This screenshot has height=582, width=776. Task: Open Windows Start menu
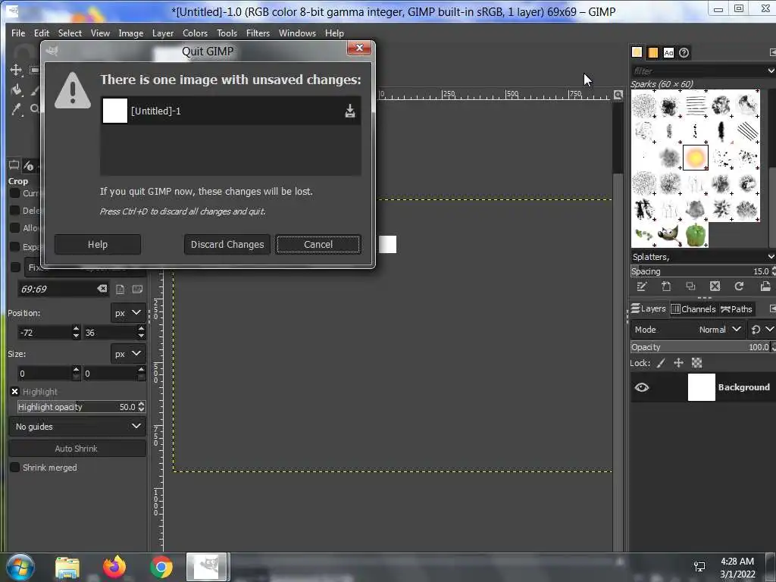click(20, 567)
